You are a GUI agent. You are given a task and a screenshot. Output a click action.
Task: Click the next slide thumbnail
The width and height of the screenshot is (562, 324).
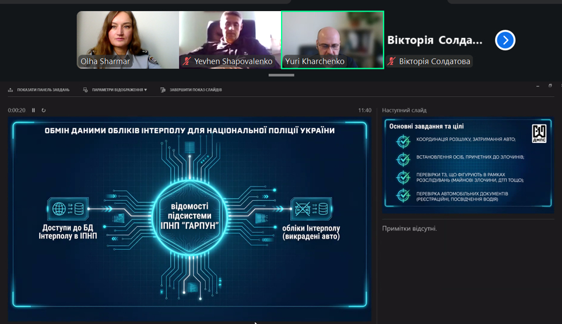(468, 165)
